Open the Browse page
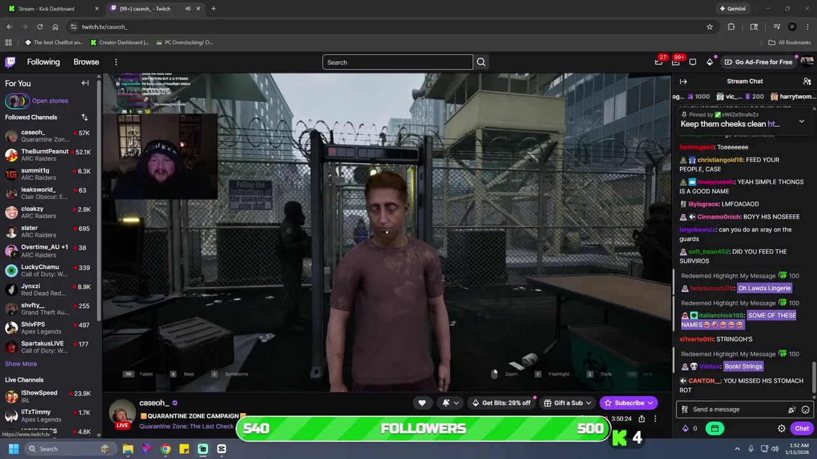The height and width of the screenshot is (459, 817). (x=86, y=62)
